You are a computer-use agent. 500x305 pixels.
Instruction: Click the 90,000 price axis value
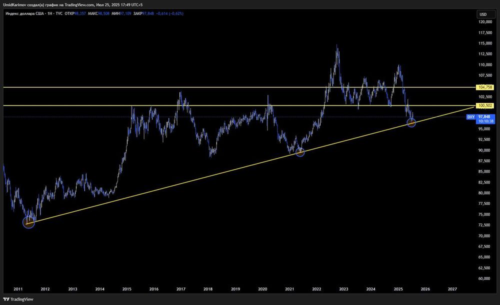coord(484,150)
